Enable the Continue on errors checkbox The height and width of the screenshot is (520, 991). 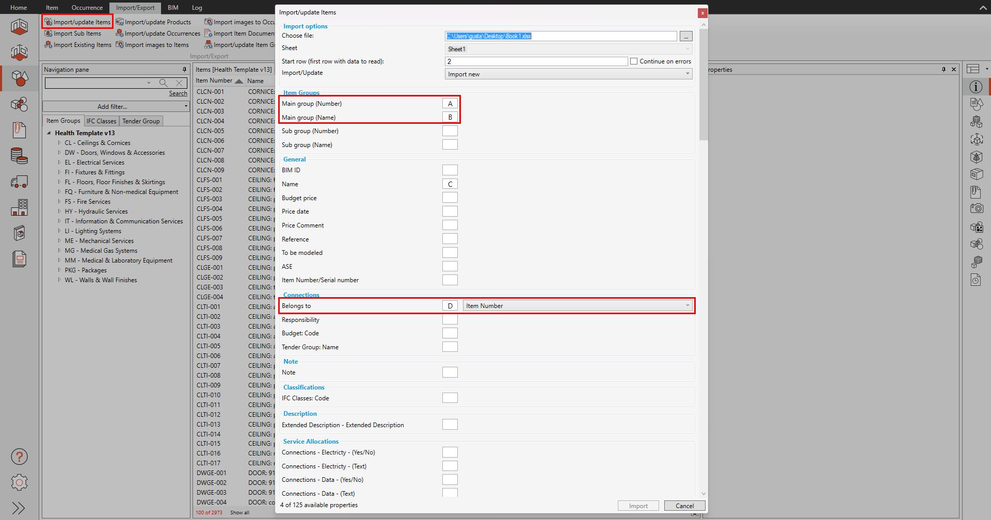pyautogui.click(x=634, y=61)
